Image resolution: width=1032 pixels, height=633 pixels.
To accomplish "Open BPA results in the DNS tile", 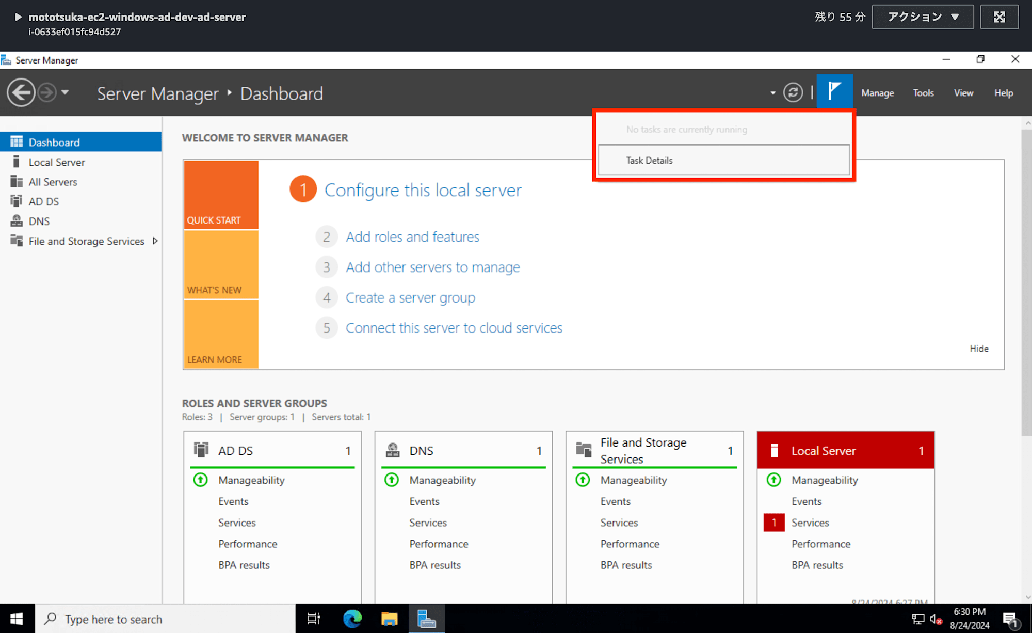I will [435, 565].
